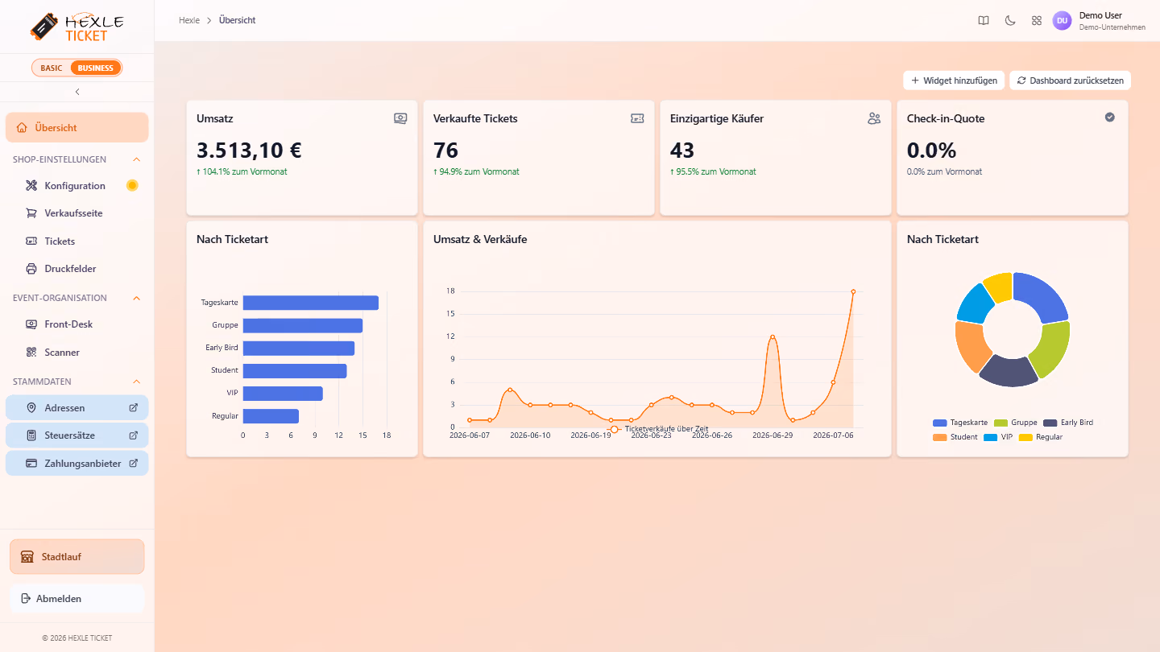
Task: Click the Hexle Ticket logo
Action: [77, 27]
